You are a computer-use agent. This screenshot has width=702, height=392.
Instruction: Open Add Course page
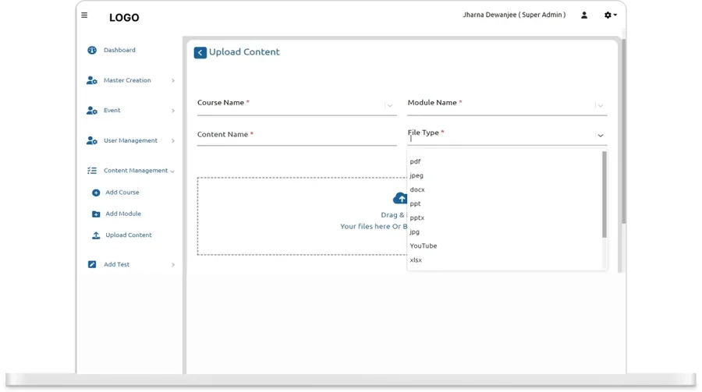pos(122,192)
